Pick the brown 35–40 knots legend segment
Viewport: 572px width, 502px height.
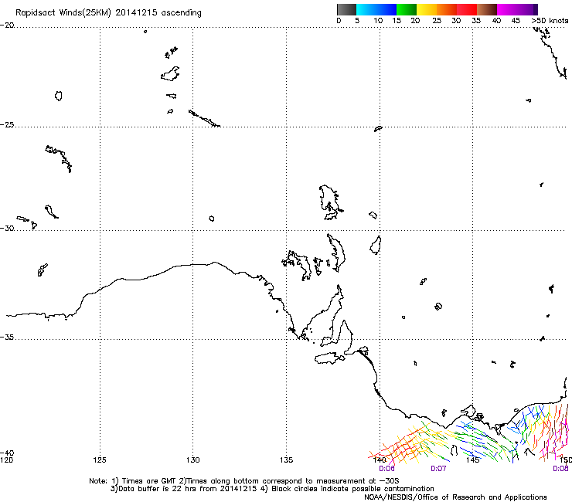pyautogui.click(x=487, y=9)
